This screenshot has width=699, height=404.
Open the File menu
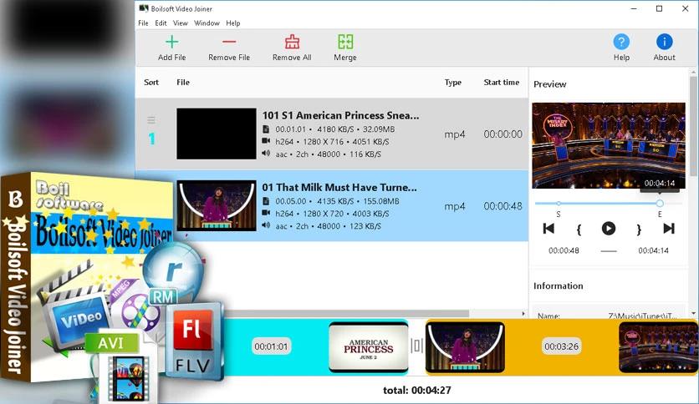point(143,23)
